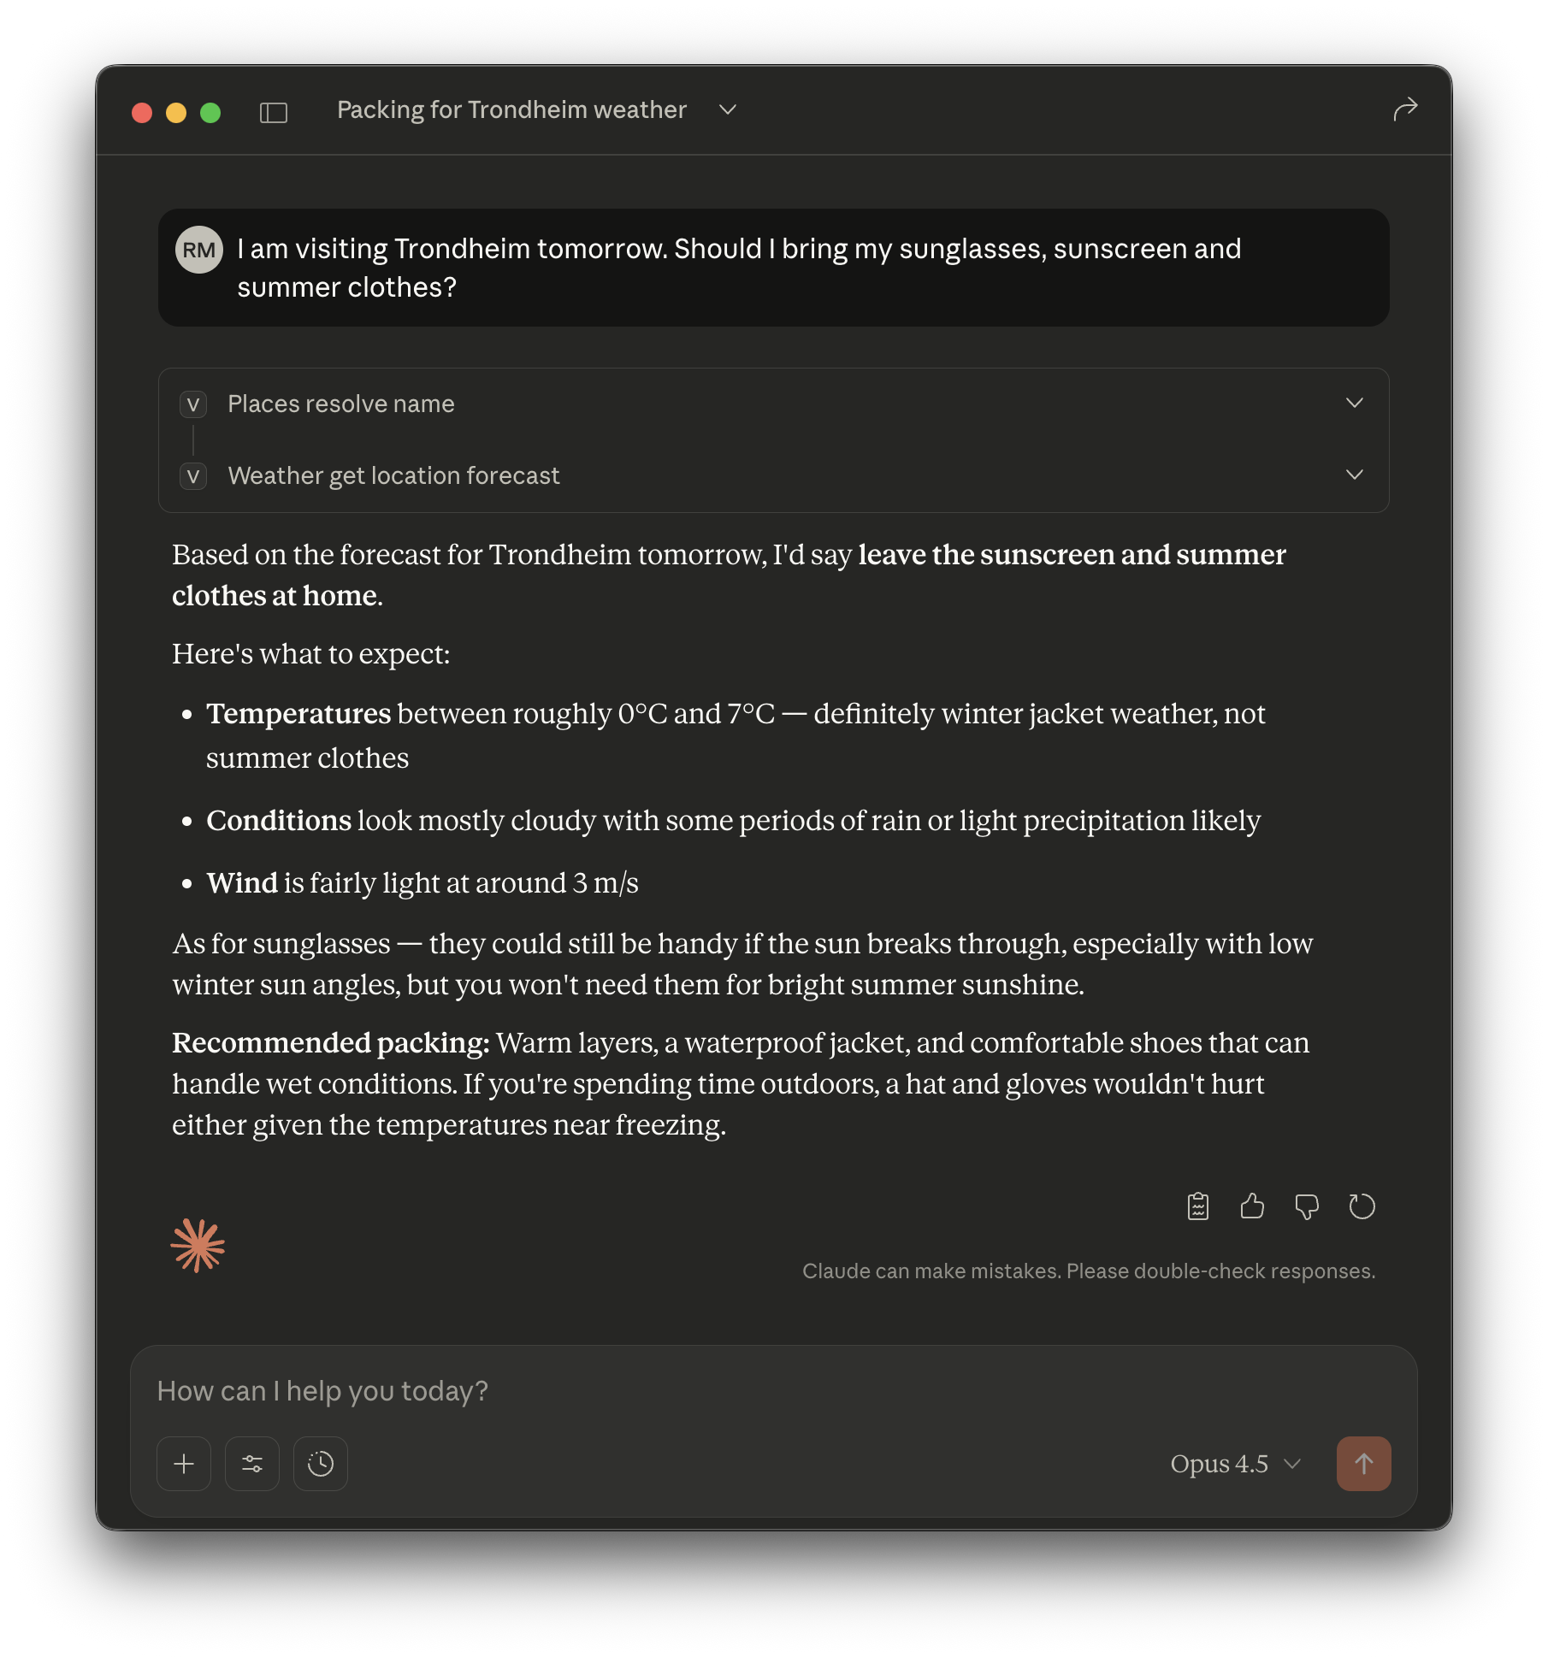This screenshot has height=1657, width=1548.
Task: Open the Opus 4.5 model selector
Action: tap(1235, 1464)
